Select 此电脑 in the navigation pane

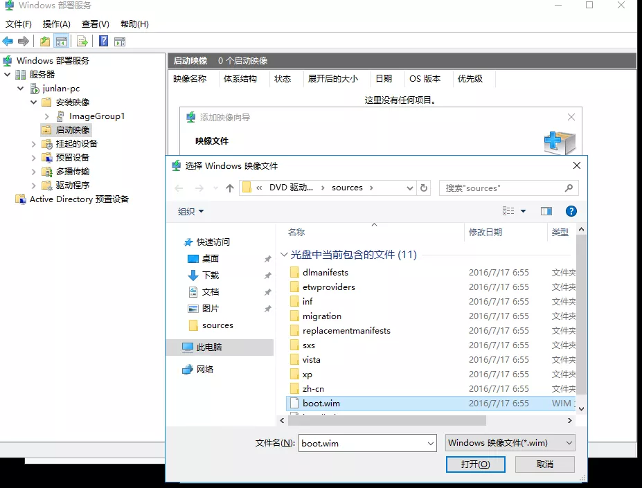pyautogui.click(x=209, y=347)
